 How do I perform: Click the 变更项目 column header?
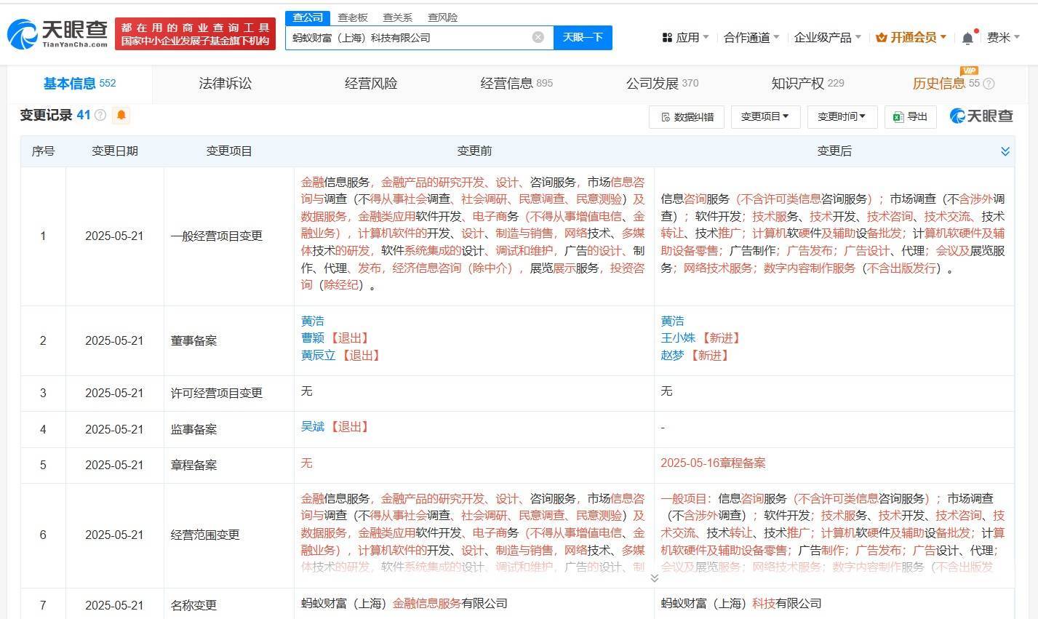(229, 151)
